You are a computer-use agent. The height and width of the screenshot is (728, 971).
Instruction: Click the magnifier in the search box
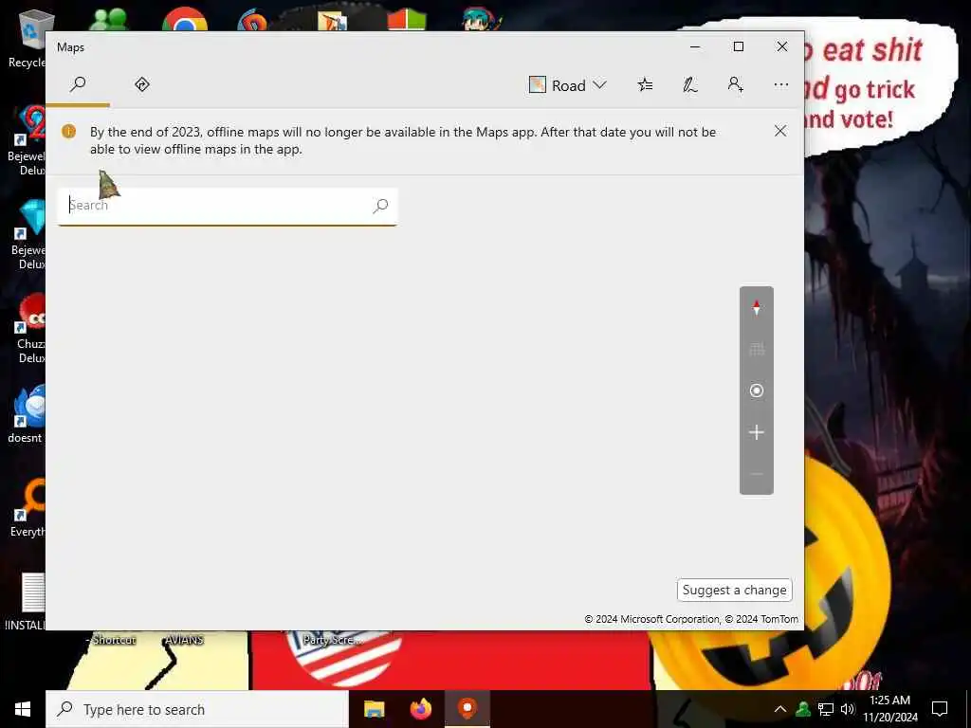(380, 206)
